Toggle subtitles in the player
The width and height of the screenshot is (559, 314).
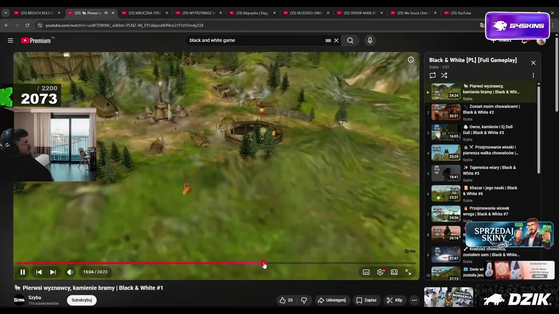(x=366, y=272)
